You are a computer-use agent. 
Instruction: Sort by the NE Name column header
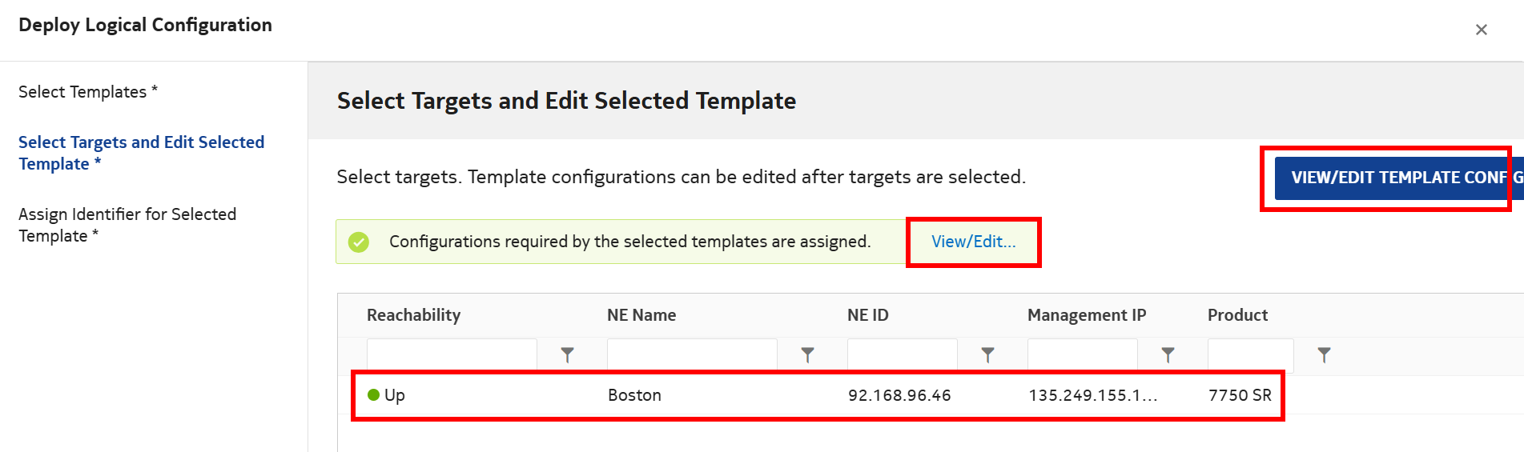pos(641,315)
